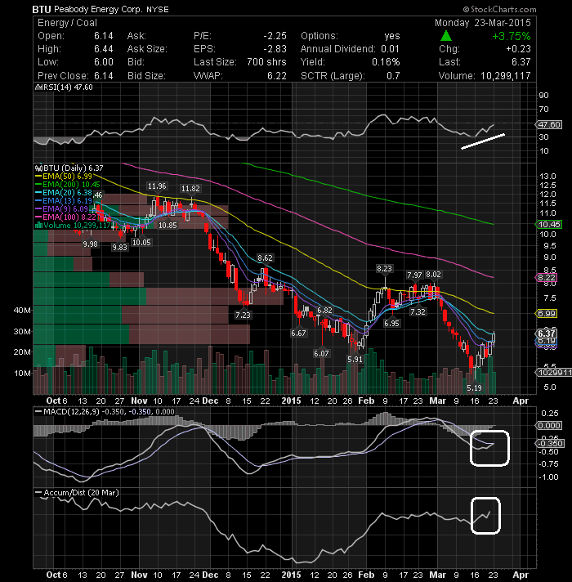Click the 6.07 price low label
The image size is (572, 582).
tap(321, 353)
